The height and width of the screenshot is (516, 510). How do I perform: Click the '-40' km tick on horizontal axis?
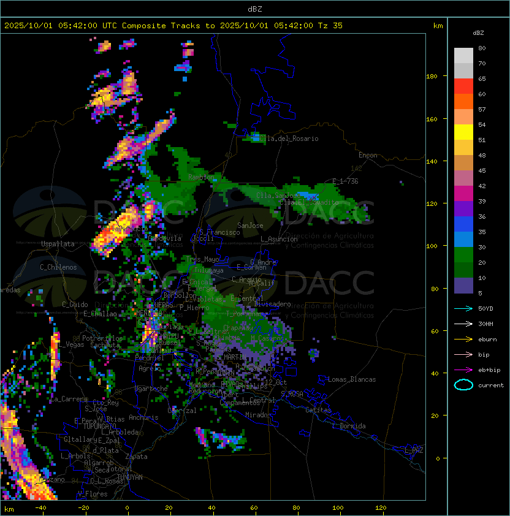tap(40, 508)
